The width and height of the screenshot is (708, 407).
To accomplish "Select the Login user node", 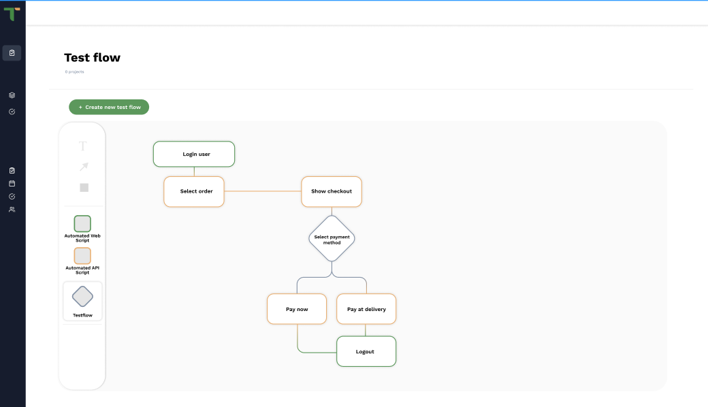I will tap(194, 154).
